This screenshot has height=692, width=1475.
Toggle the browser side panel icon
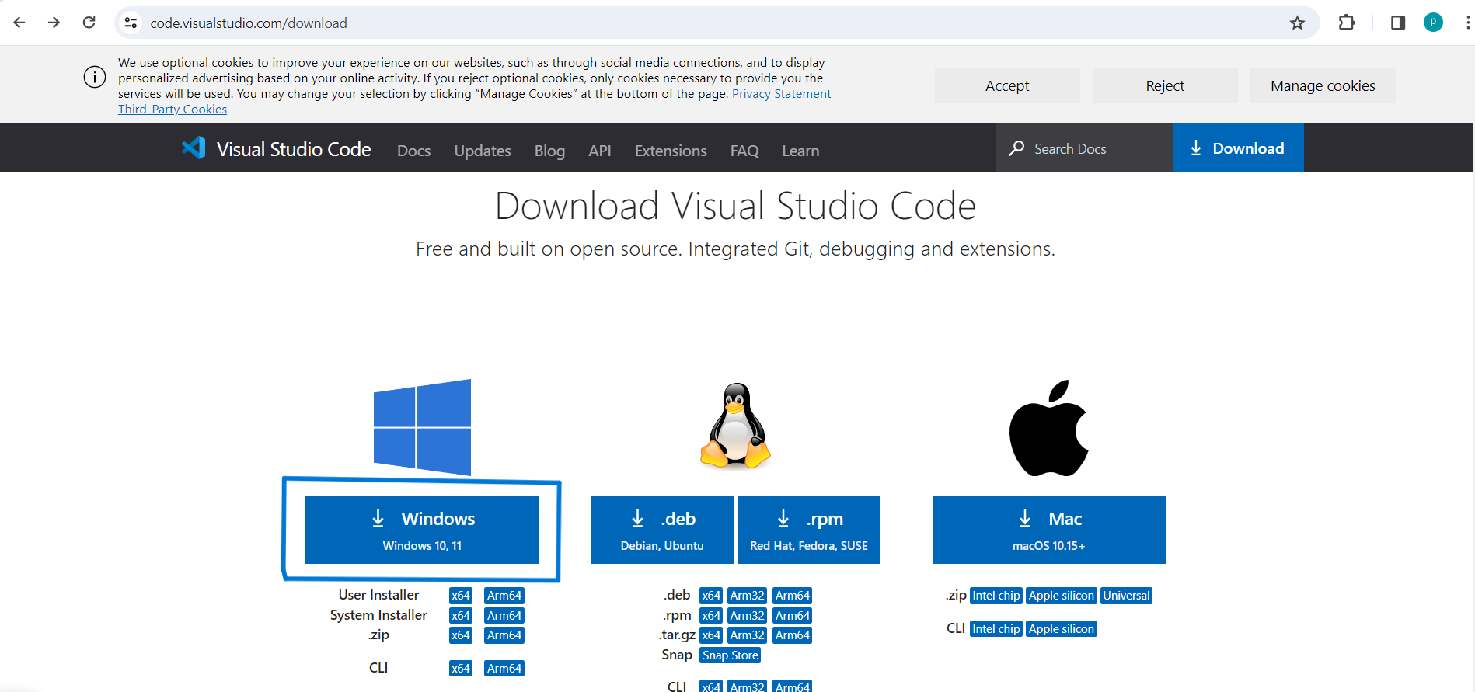click(1398, 23)
